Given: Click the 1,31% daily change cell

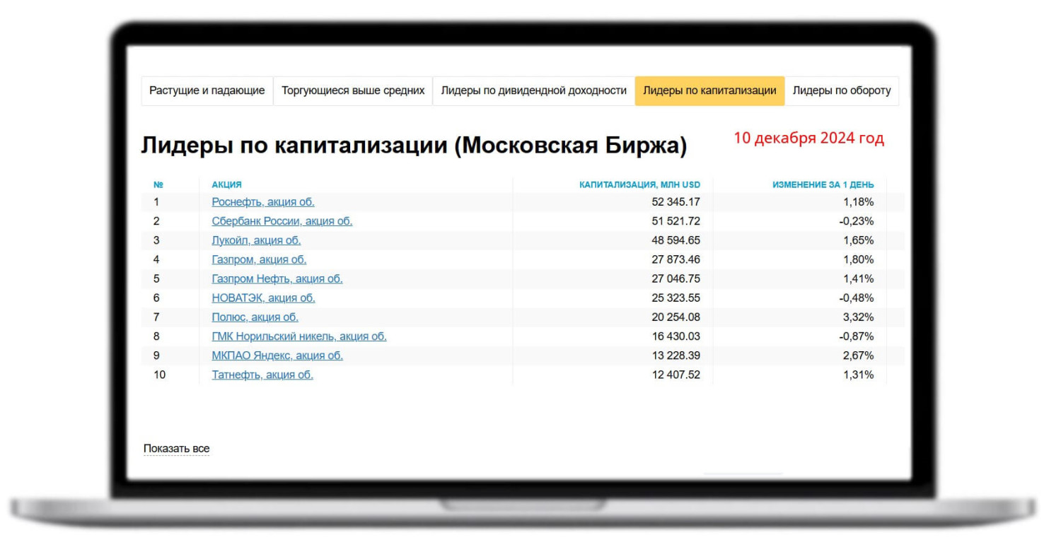Looking at the screenshot, I should (x=858, y=375).
